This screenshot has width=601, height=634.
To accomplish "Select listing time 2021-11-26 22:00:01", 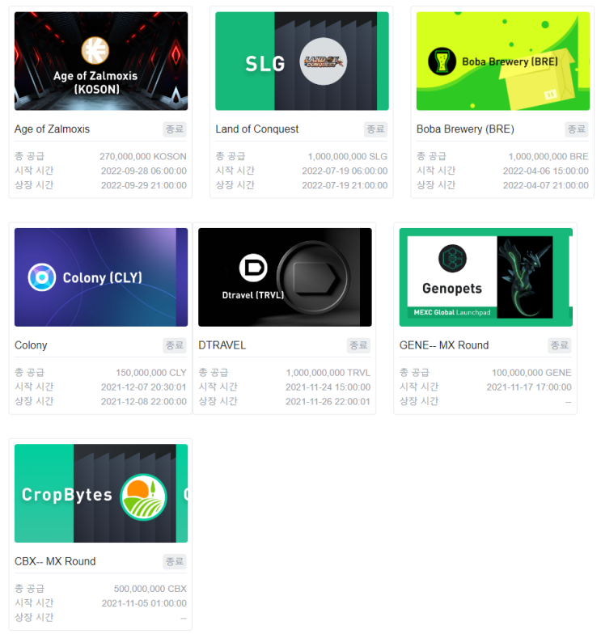I will (x=328, y=401).
